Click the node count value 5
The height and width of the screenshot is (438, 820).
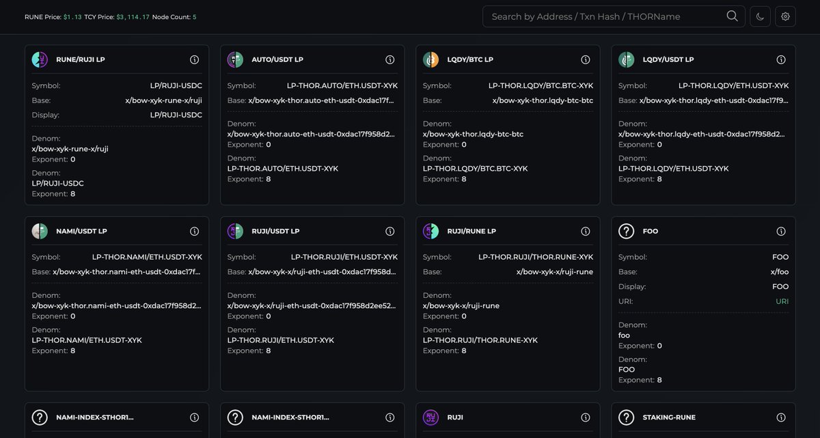[194, 17]
